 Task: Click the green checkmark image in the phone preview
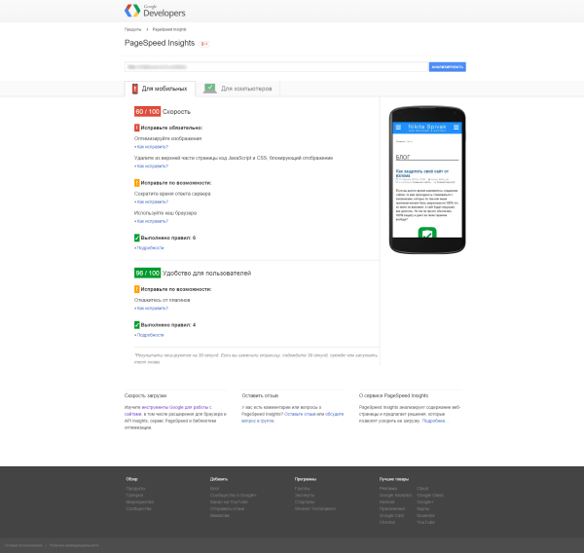click(427, 233)
